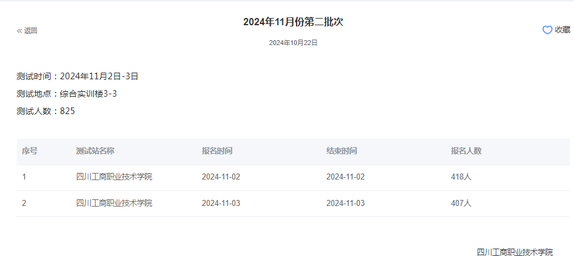This screenshot has width=574, height=266.
Task: Click the 序号 column header
Action: (x=29, y=151)
